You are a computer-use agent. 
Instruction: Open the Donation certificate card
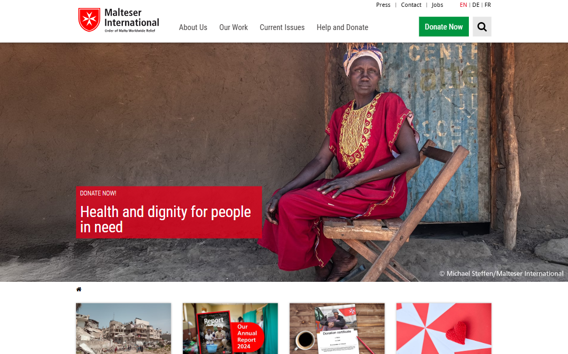click(x=337, y=329)
